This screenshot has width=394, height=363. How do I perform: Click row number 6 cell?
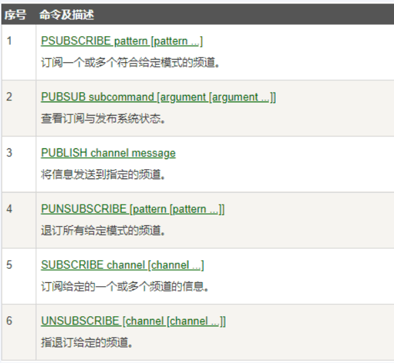[x=19, y=332]
